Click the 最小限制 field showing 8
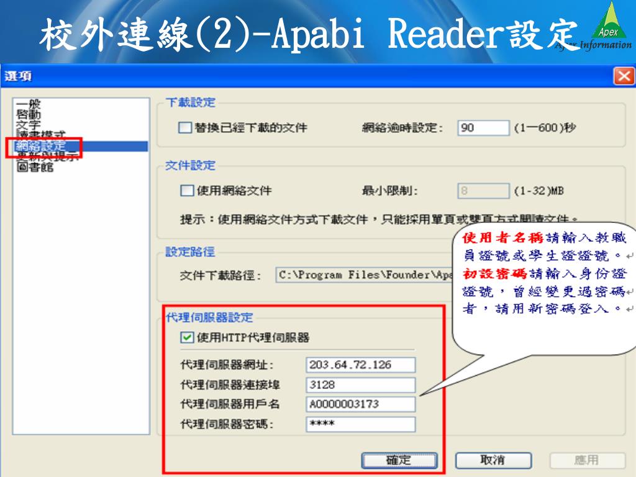This screenshot has width=636, height=477. pos(483,191)
